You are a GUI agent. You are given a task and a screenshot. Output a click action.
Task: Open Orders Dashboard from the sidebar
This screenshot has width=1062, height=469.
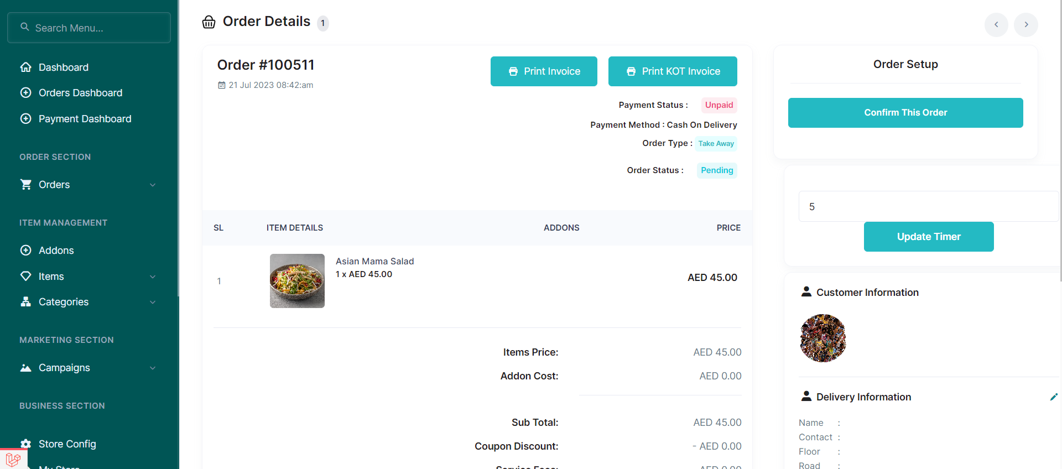coord(80,93)
